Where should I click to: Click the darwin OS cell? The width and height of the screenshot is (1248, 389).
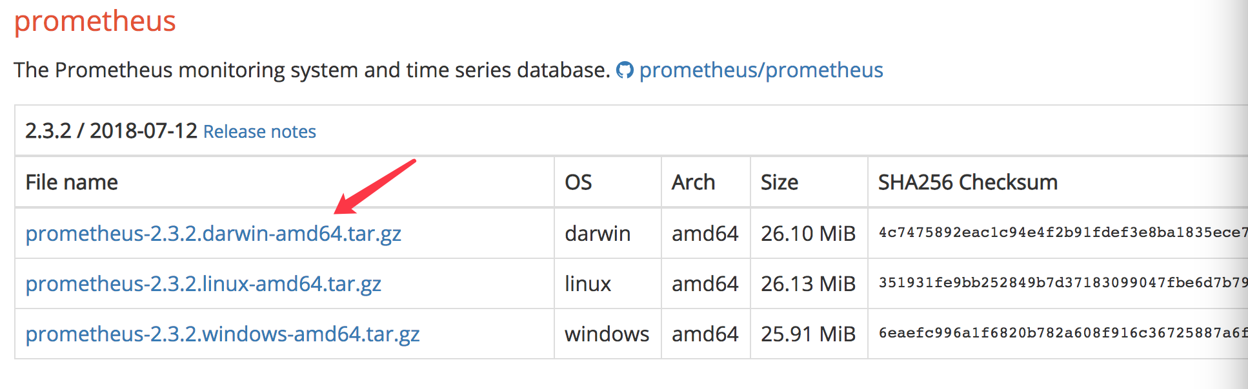(598, 233)
